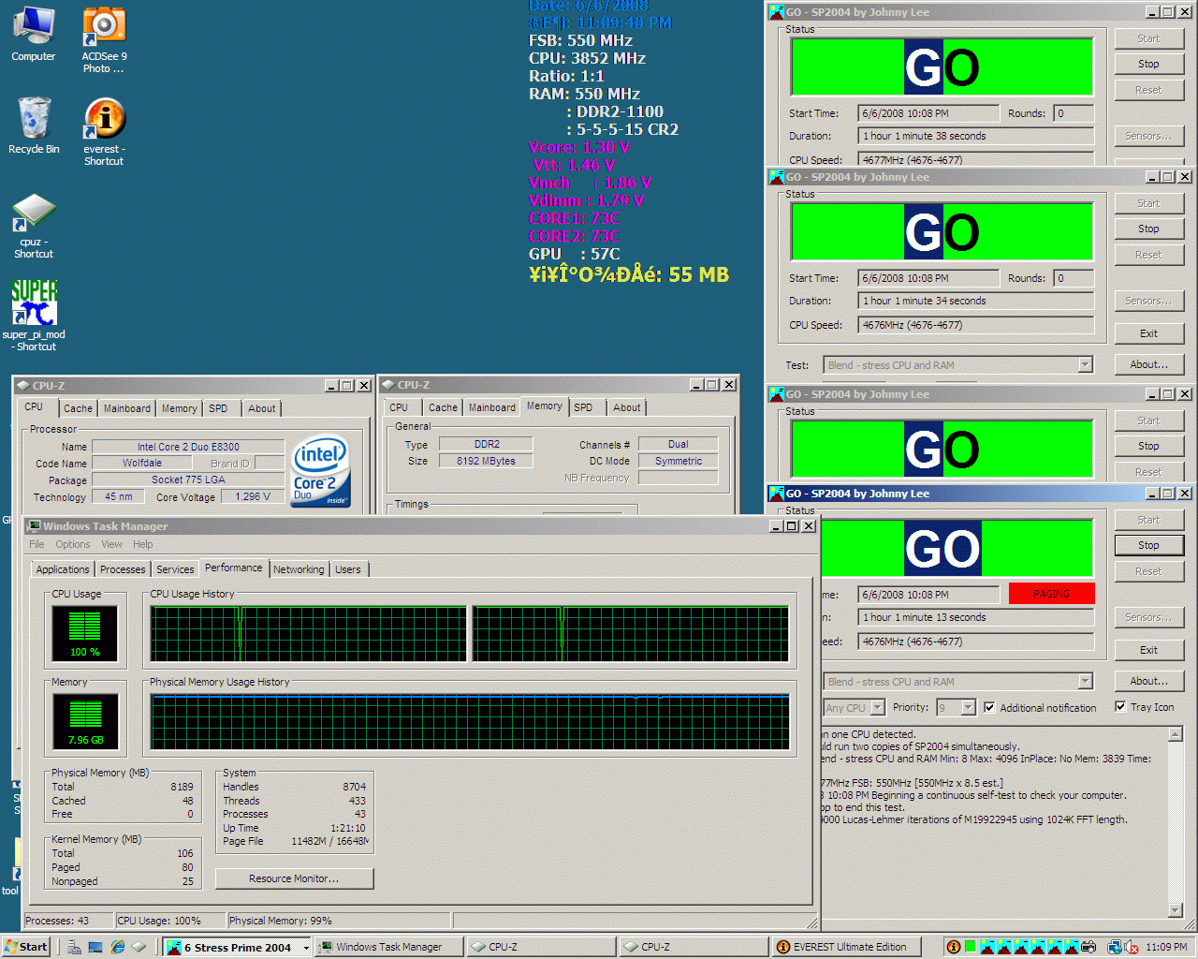Open the Blend test dropdown above the Any CPU selector
Viewport: 1198px width, 959px height.
click(x=1086, y=682)
